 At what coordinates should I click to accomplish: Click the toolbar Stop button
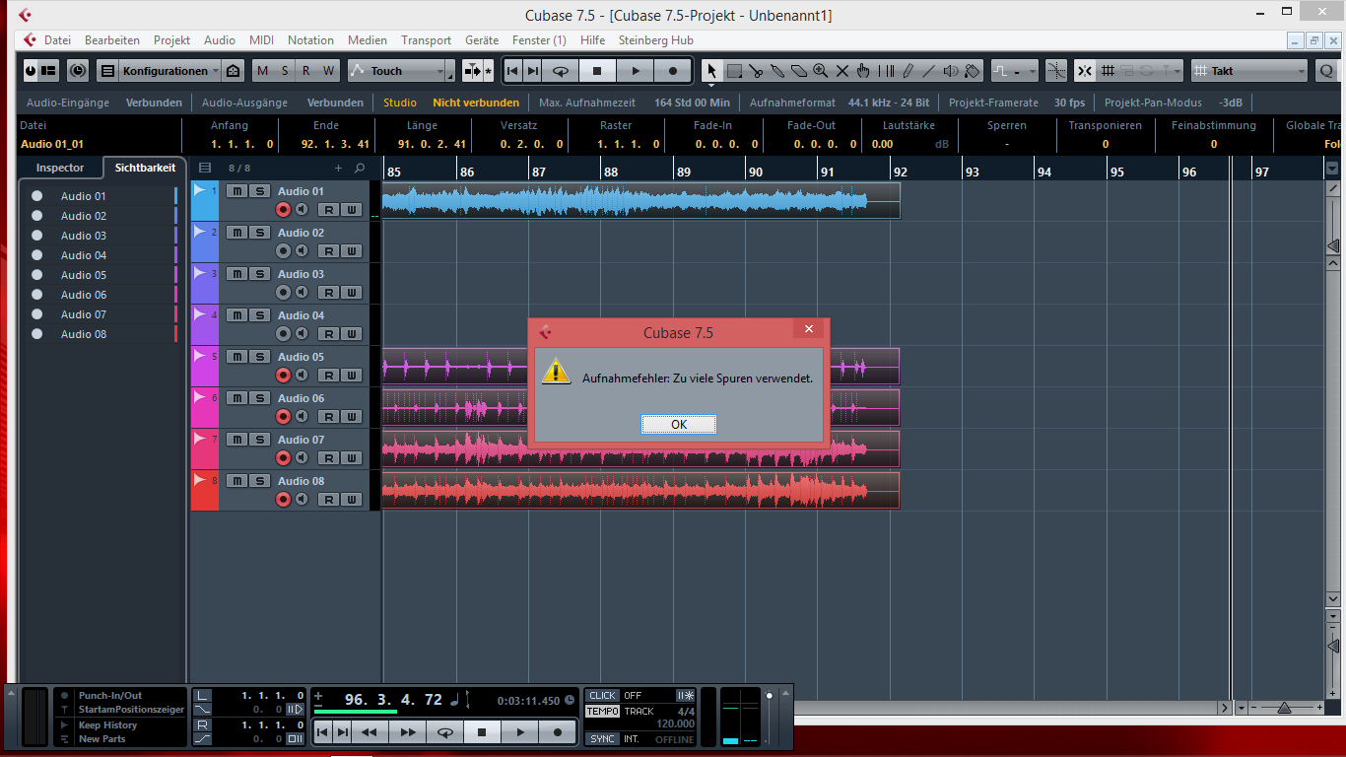coord(597,71)
